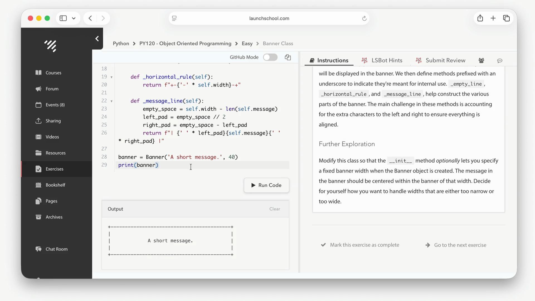Screen dimensions: 535x301
Task: Collapse the navigation sidebar with the chevron
Action: [x=97, y=39]
